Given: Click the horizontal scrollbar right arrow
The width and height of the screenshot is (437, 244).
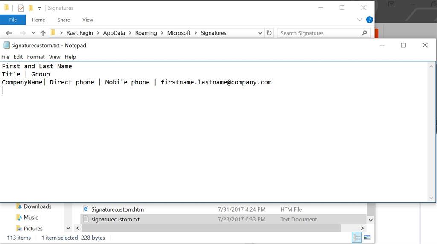Looking at the screenshot, I should (362, 228).
